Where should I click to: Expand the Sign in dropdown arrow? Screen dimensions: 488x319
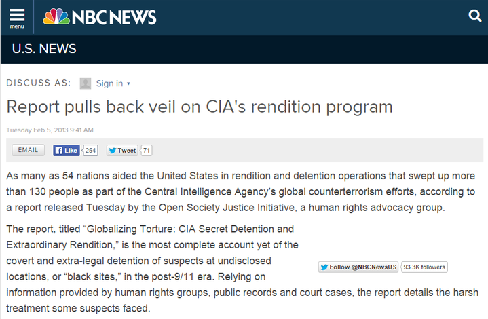[128, 83]
